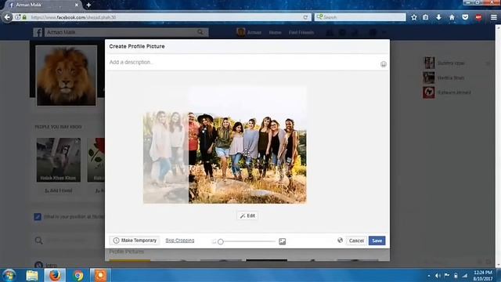
Task: Click Make Temporary button
Action: (x=135, y=240)
